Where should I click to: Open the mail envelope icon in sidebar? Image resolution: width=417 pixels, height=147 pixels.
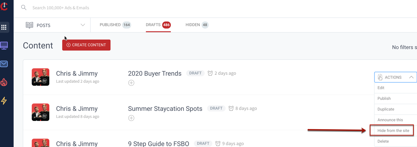coord(4,64)
